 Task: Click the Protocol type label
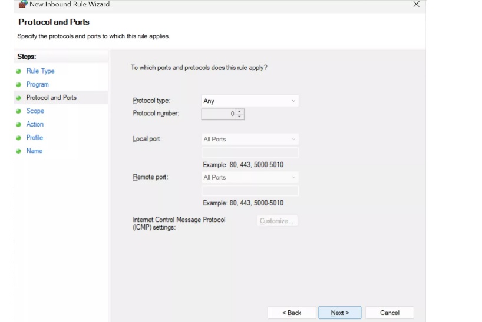[151, 101]
